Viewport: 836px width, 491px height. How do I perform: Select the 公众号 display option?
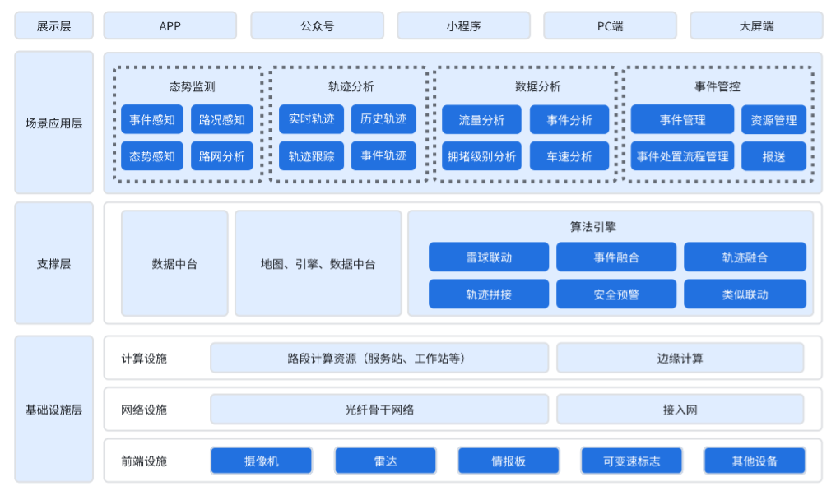317,25
